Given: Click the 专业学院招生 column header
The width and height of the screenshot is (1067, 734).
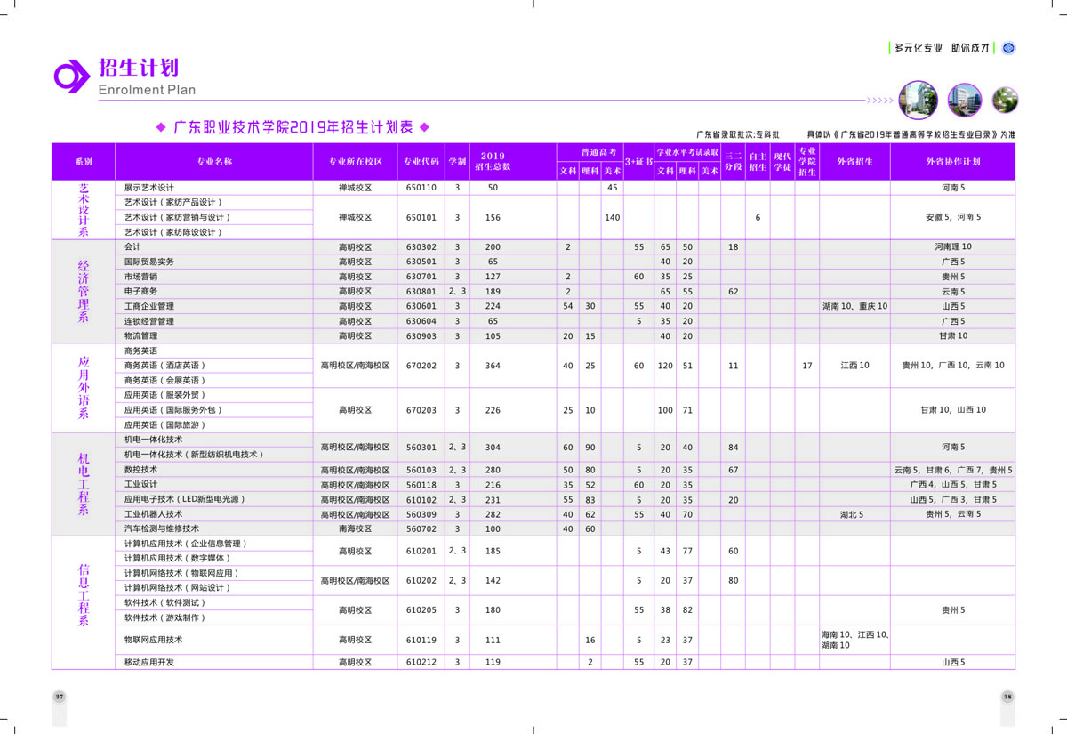Looking at the screenshot, I should (x=806, y=162).
